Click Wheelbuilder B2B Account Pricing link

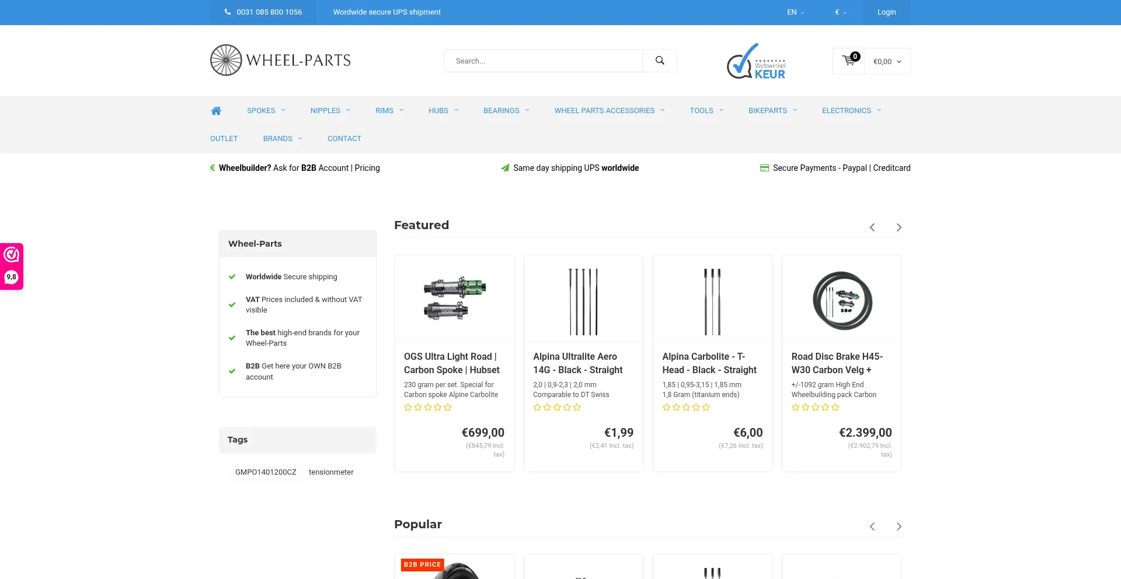[x=300, y=168]
